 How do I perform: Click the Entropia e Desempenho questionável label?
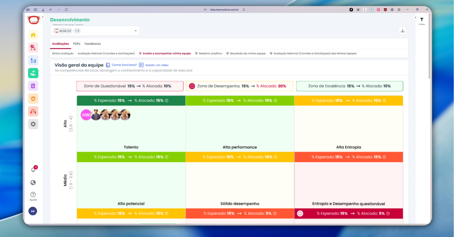pos(348,204)
